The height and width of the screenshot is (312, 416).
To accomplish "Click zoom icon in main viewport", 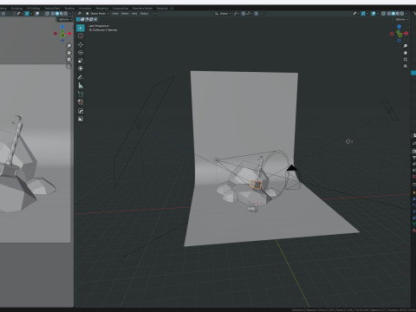I will (x=406, y=46).
